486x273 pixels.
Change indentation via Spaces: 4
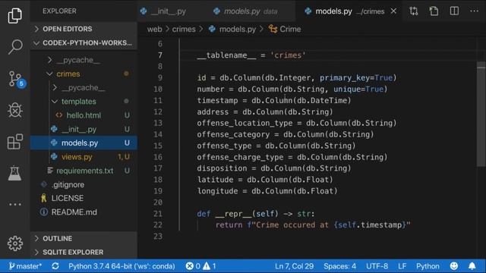[339, 266]
